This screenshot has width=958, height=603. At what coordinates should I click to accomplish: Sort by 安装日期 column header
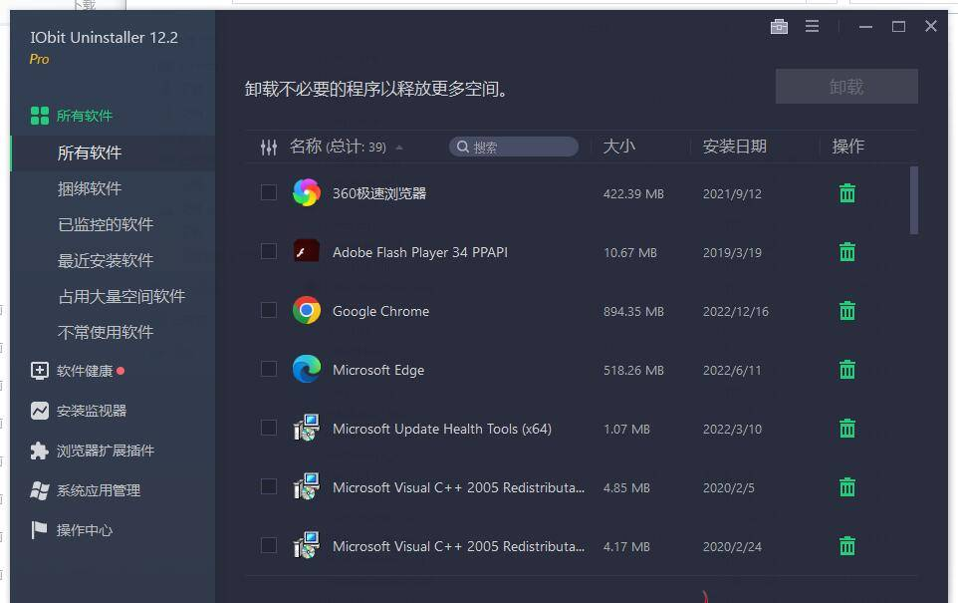point(734,147)
